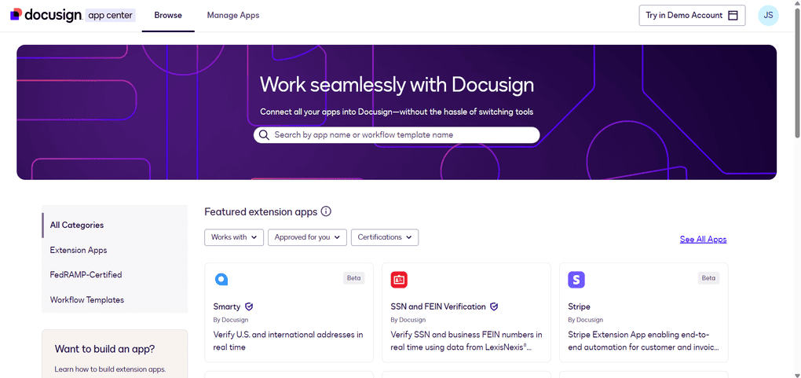This screenshot has width=801, height=378.
Task: Click the shield badge next to SSN and FEIN Verification
Action: tap(494, 307)
